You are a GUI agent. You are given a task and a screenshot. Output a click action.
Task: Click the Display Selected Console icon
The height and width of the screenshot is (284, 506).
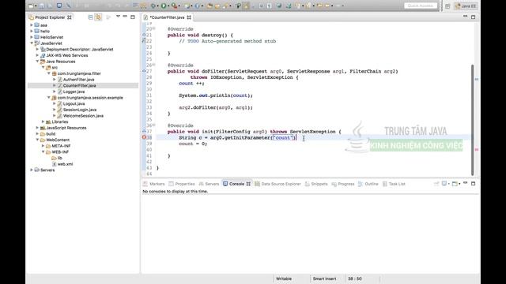[444, 184]
